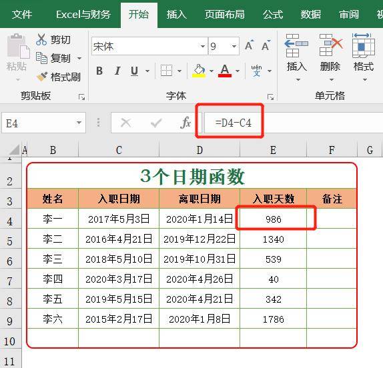
Task: Increase font size with larger A icon
Action: point(250,45)
